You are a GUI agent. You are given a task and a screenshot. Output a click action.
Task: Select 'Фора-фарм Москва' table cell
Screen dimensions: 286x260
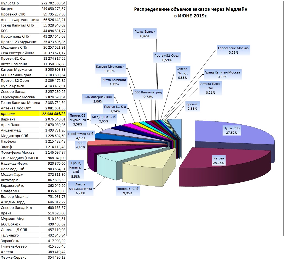tap(20, 152)
